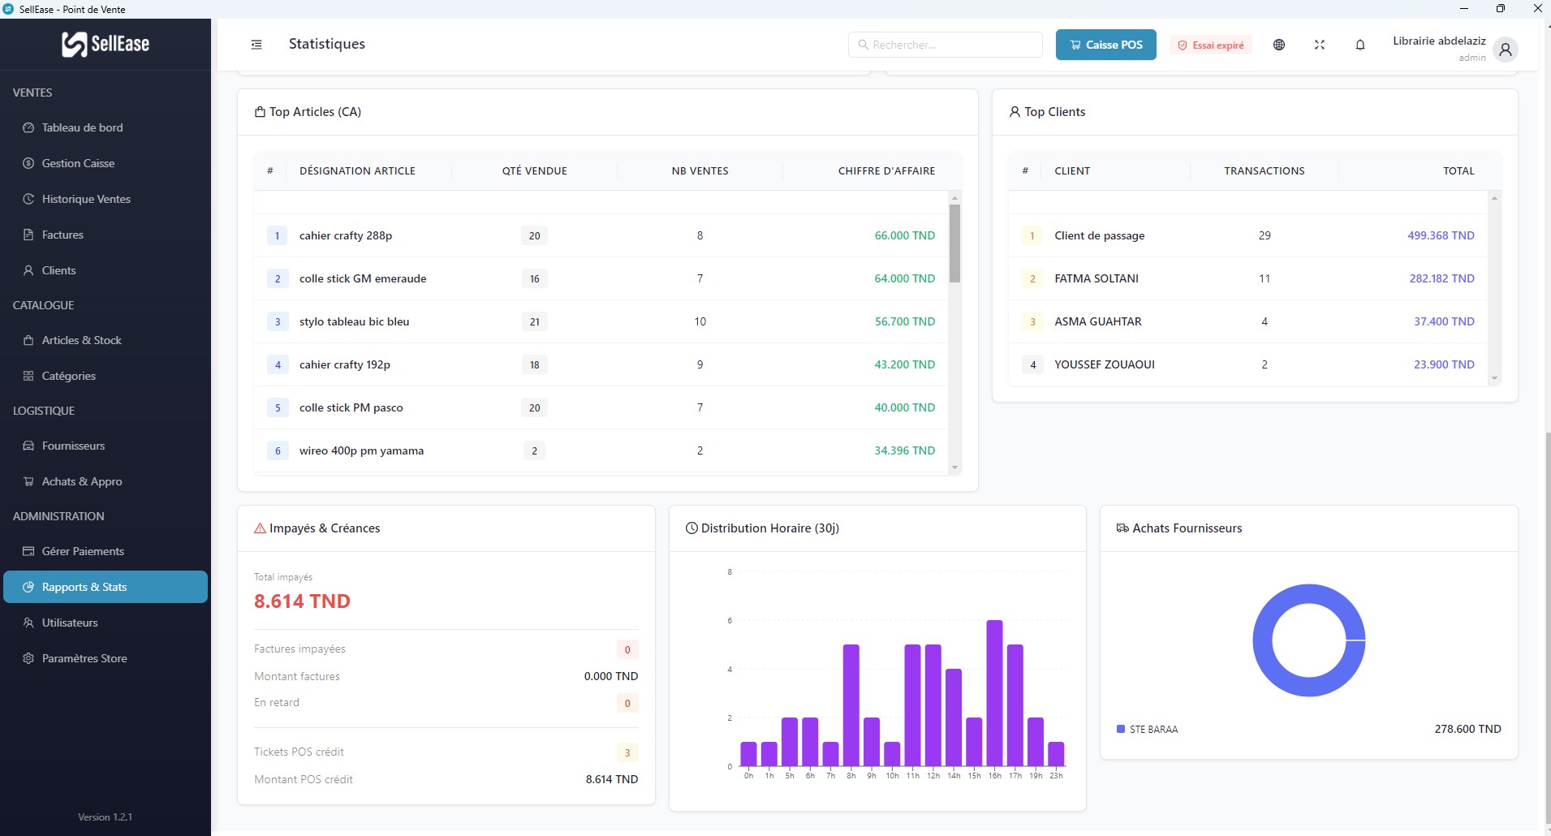Click the Top Clients person icon
1551x836 pixels.
(x=1015, y=112)
